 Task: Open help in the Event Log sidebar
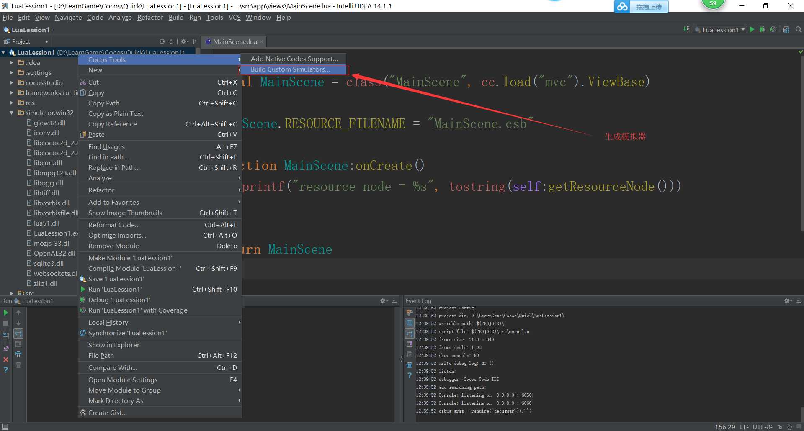pyautogui.click(x=410, y=375)
